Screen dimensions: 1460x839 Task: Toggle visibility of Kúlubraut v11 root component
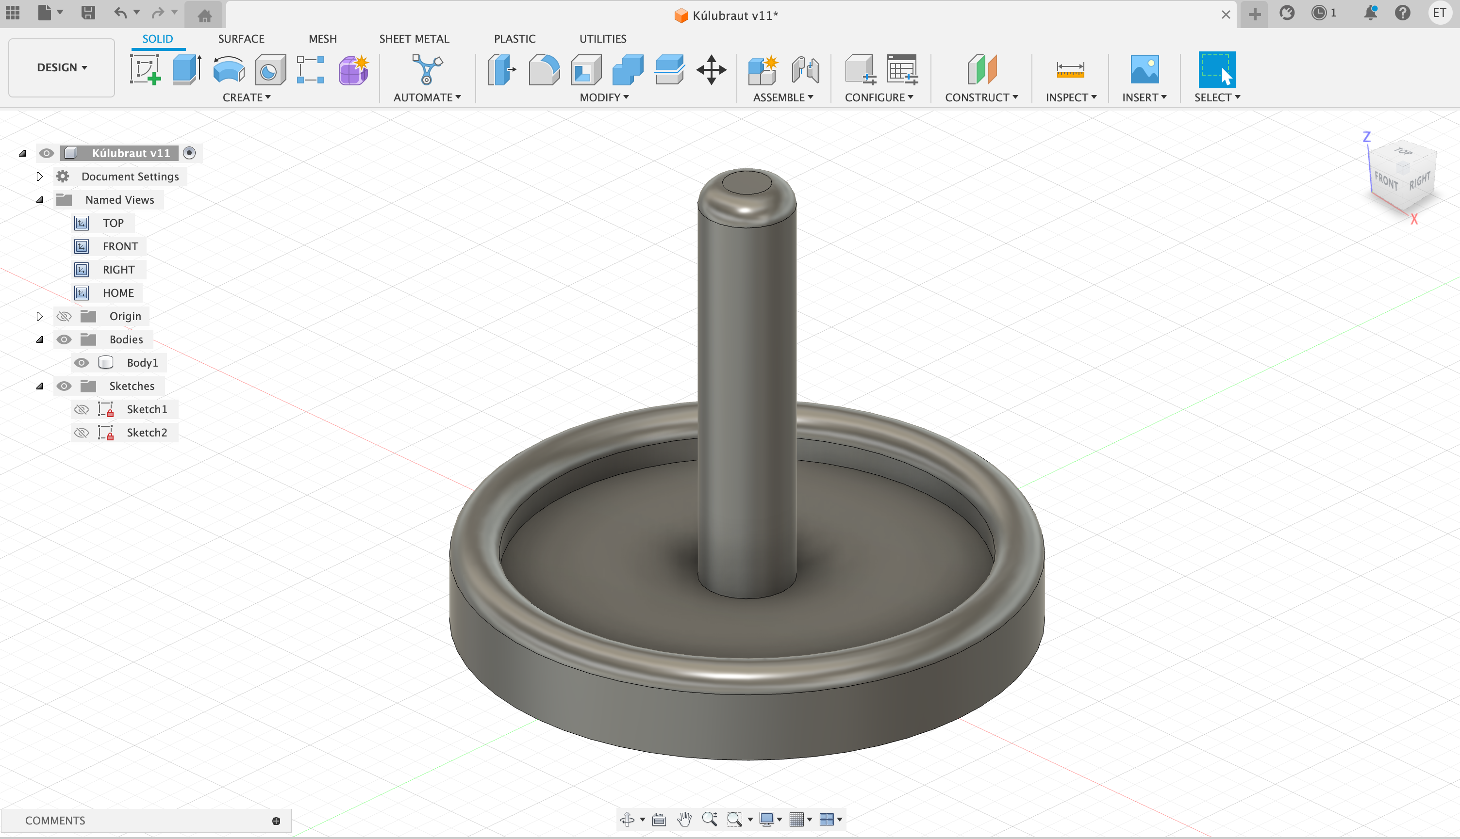click(46, 153)
